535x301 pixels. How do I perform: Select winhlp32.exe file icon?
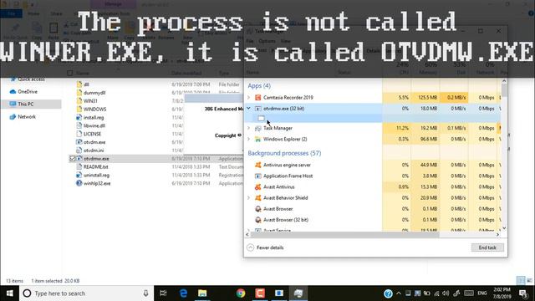point(79,183)
